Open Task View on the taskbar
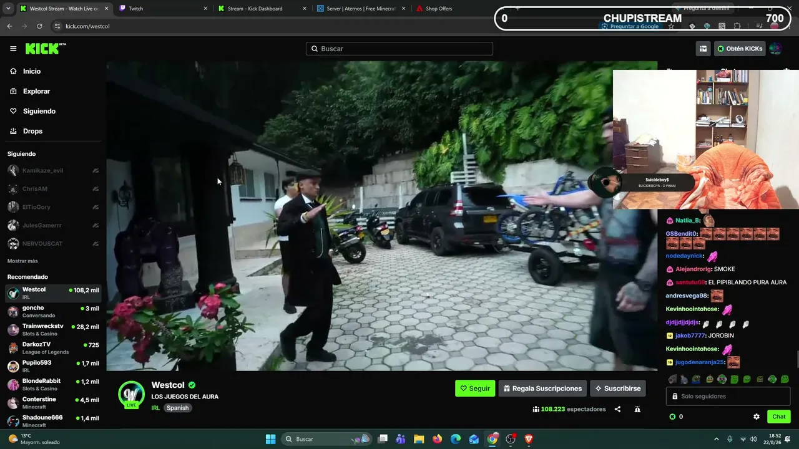Screen dimensions: 799x449 tap(383, 439)
